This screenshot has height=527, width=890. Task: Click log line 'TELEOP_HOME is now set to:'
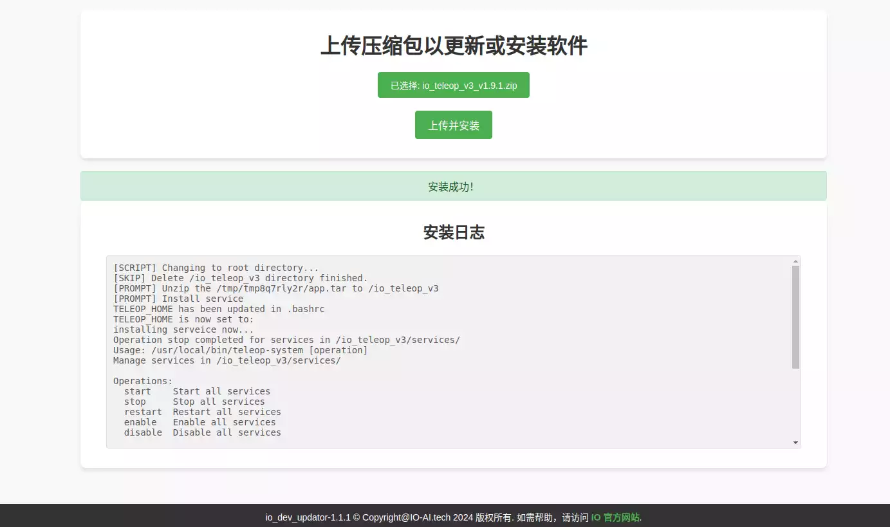click(183, 319)
